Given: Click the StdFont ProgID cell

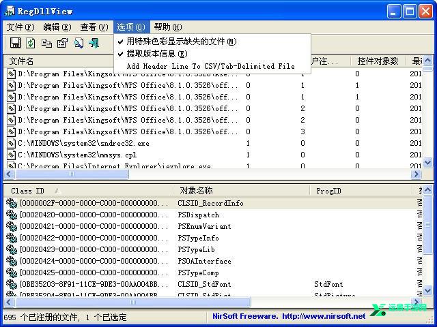Looking at the screenshot, I should 328,284.
